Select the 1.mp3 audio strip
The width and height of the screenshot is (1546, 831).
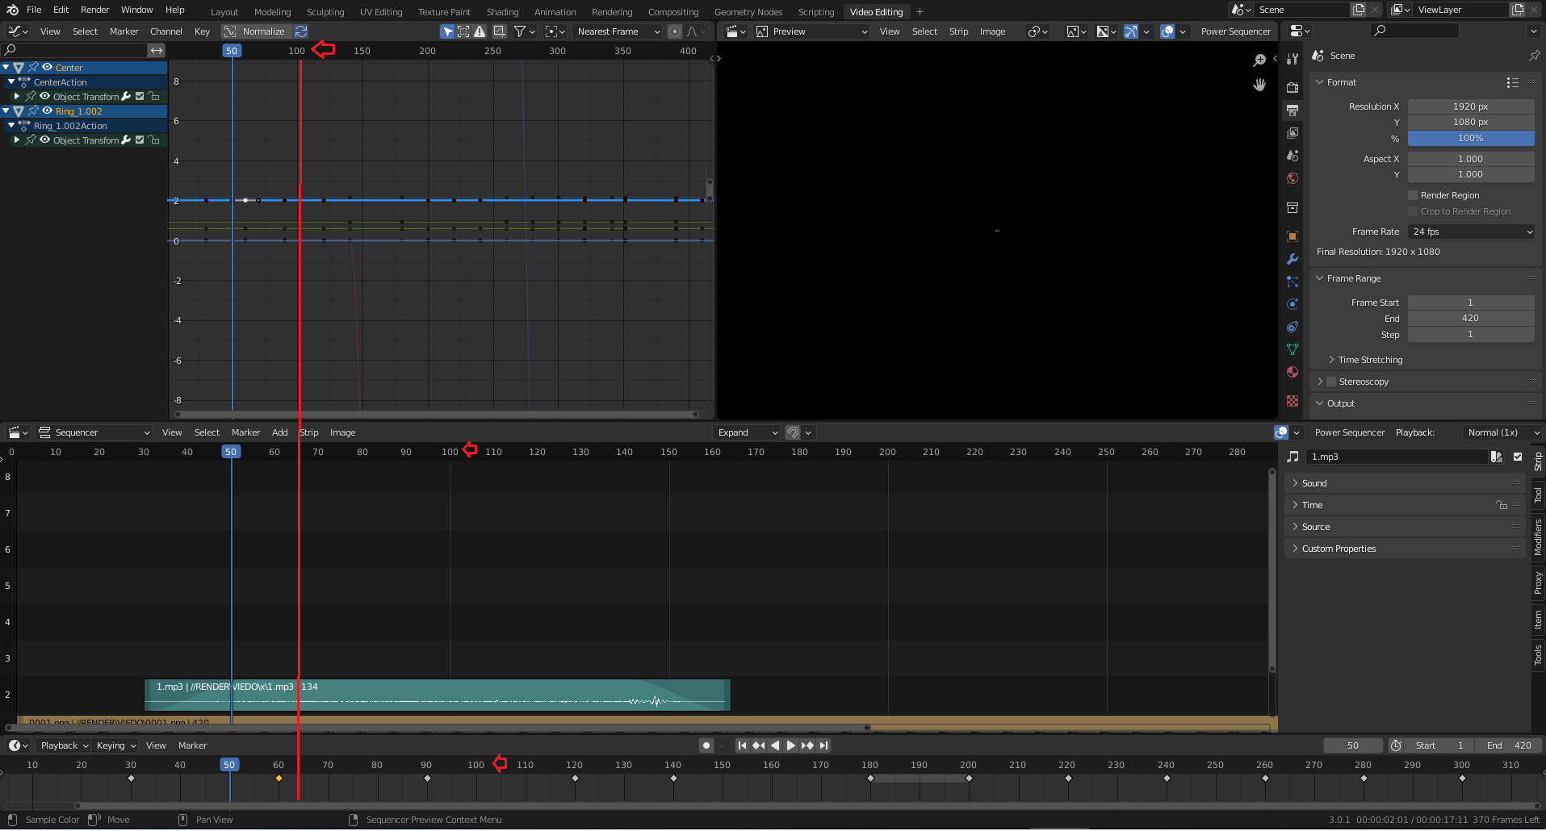438,695
